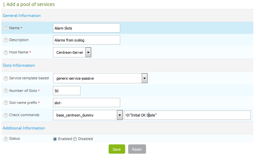Click help icon beside Description
This screenshot has width=255, height=156.
(6, 40)
